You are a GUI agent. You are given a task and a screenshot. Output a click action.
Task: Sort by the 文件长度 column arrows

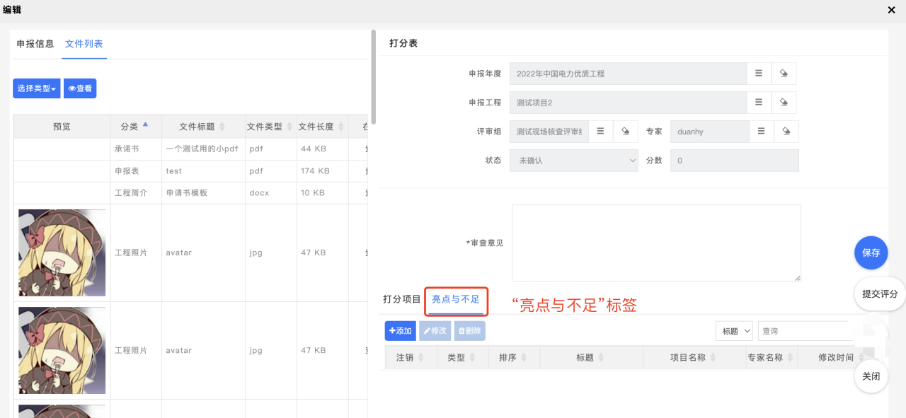pyautogui.click(x=340, y=127)
